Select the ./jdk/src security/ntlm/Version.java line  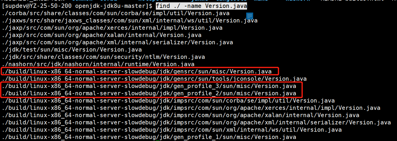click(103, 57)
